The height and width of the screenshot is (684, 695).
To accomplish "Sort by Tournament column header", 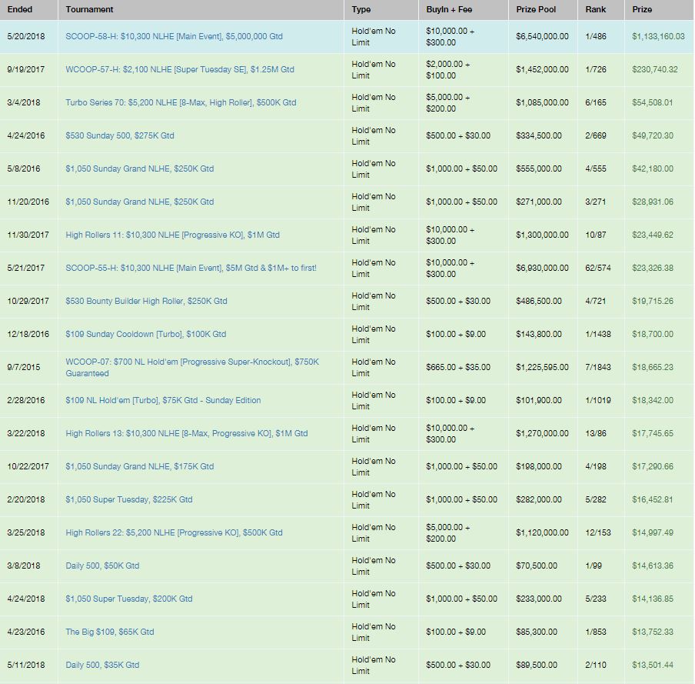I will (x=89, y=9).
